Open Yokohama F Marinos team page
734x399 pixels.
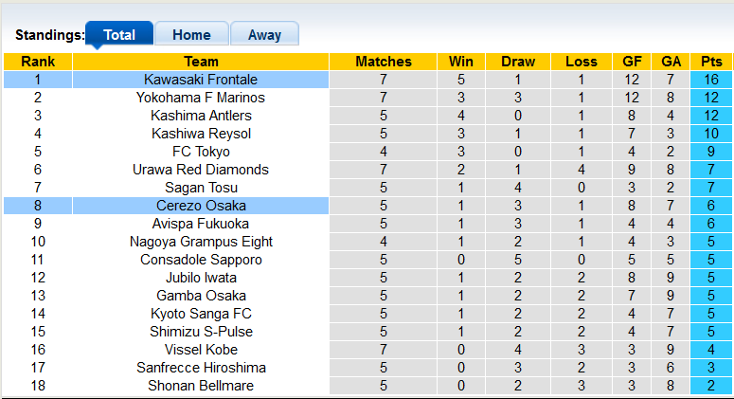coord(201,98)
